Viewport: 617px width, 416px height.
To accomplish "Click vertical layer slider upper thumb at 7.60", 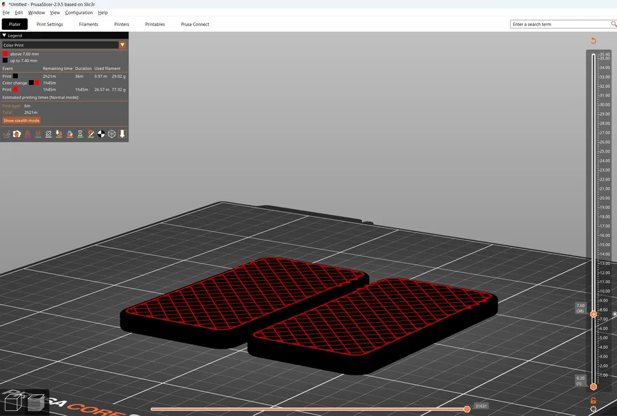I will 593,314.
